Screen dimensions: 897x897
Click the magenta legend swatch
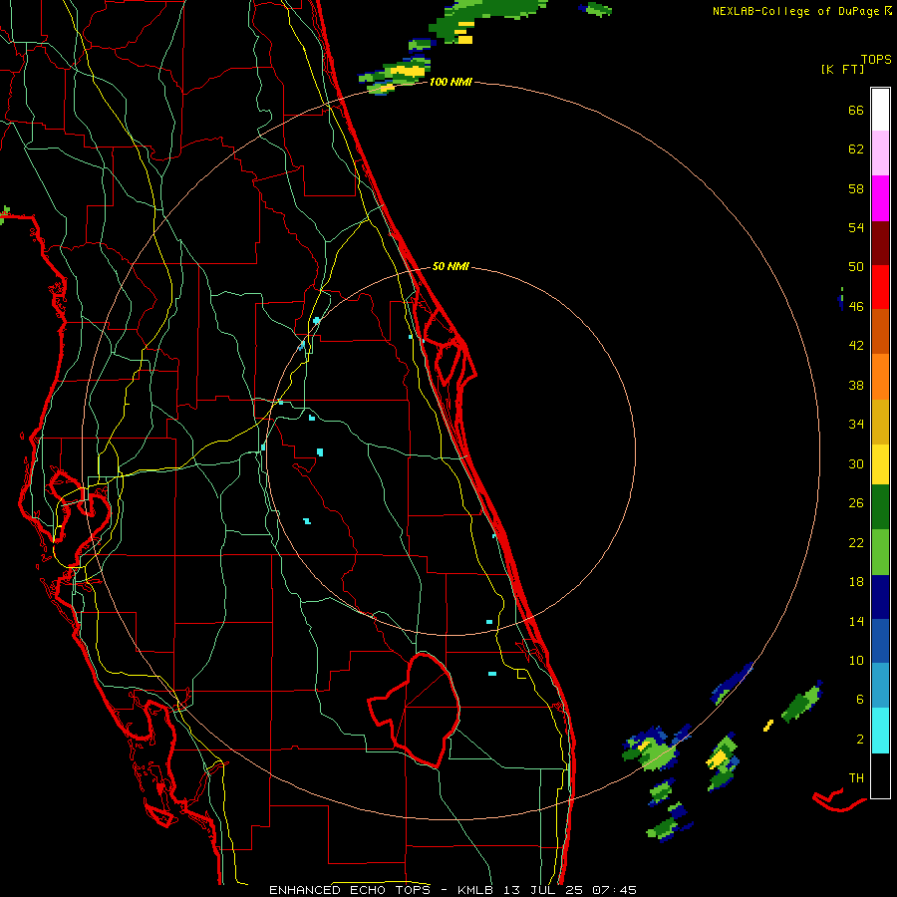(880, 198)
